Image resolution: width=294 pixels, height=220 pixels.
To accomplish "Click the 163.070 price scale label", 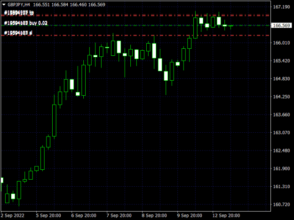I will (281, 133).
